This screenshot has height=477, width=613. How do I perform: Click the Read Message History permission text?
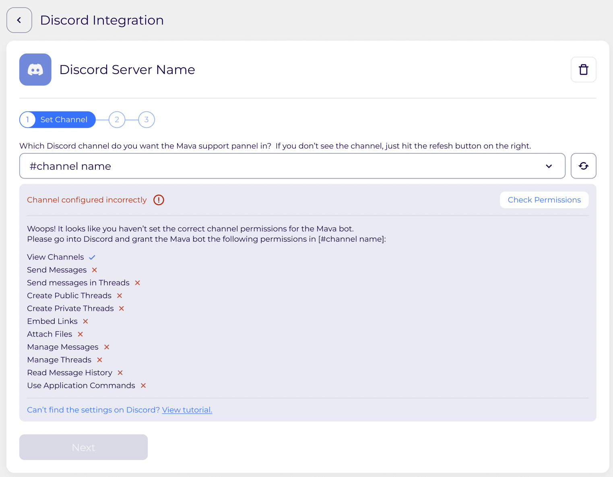tap(70, 373)
